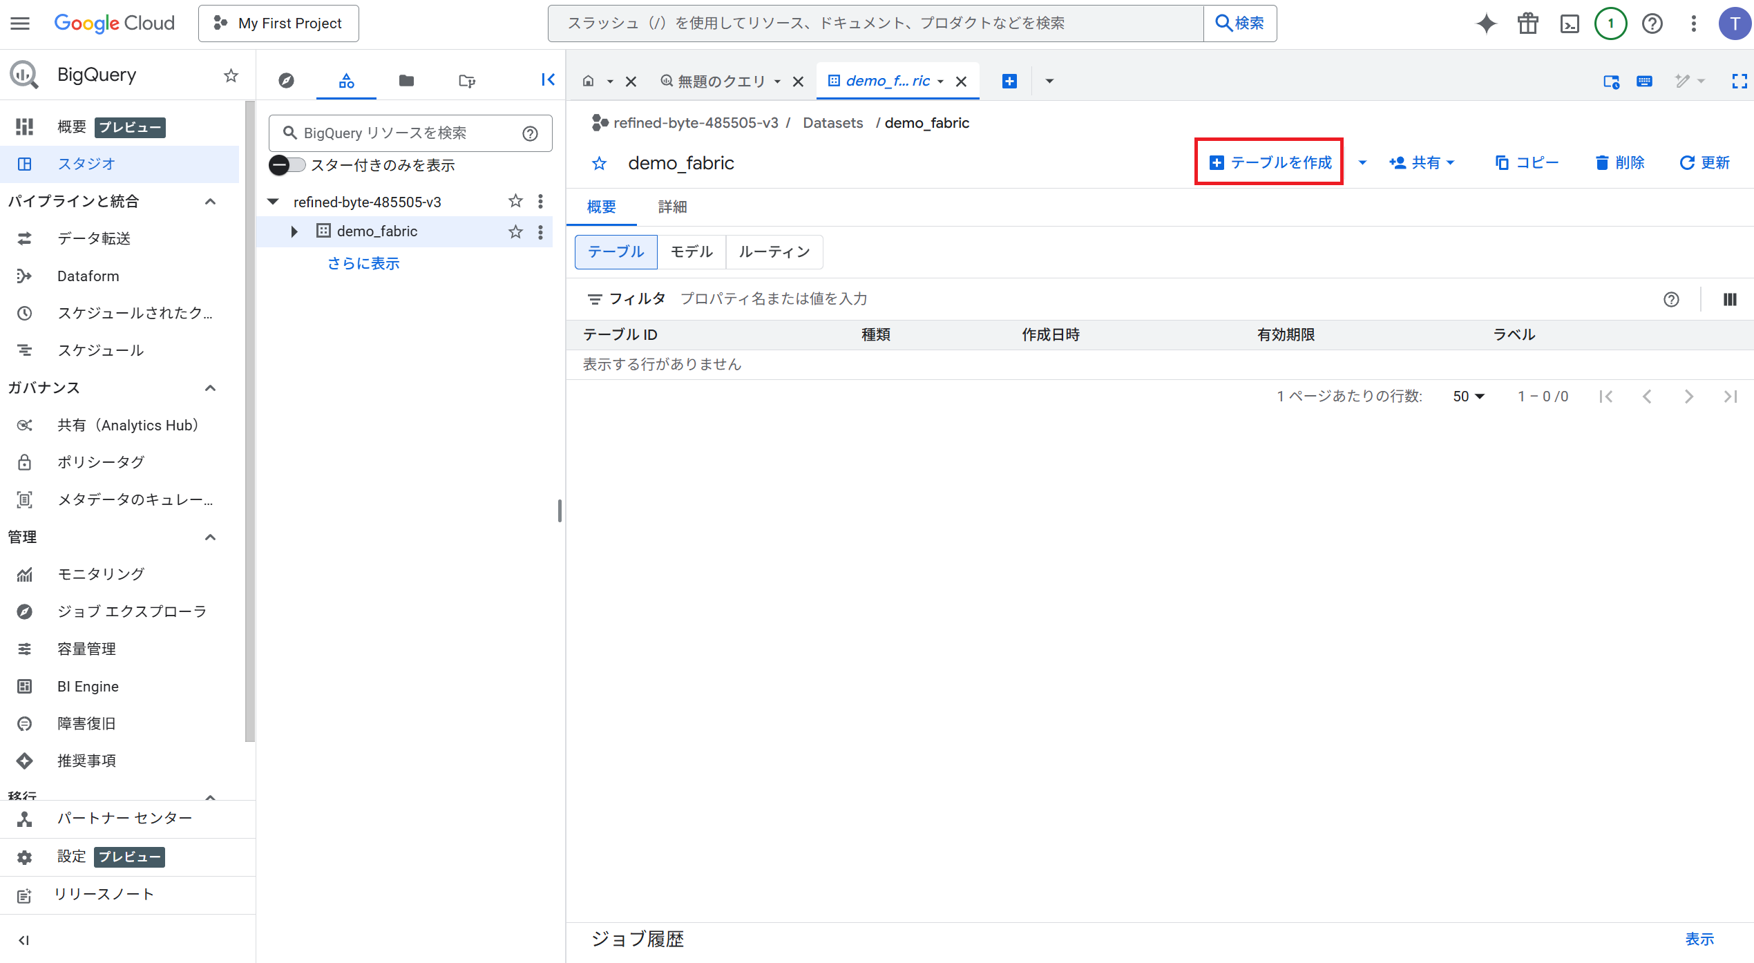The image size is (1754, 963).
Task: Open the Gemini AI sparkle icon
Action: [1486, 23]
